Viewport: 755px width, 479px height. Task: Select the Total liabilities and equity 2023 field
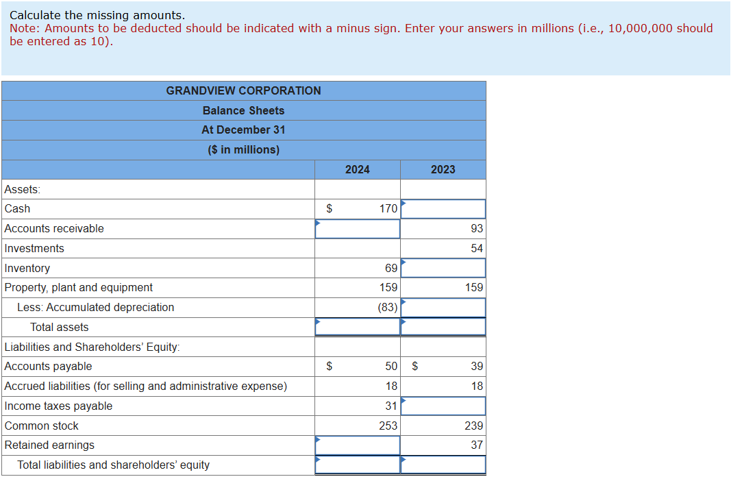coord(444,465)
